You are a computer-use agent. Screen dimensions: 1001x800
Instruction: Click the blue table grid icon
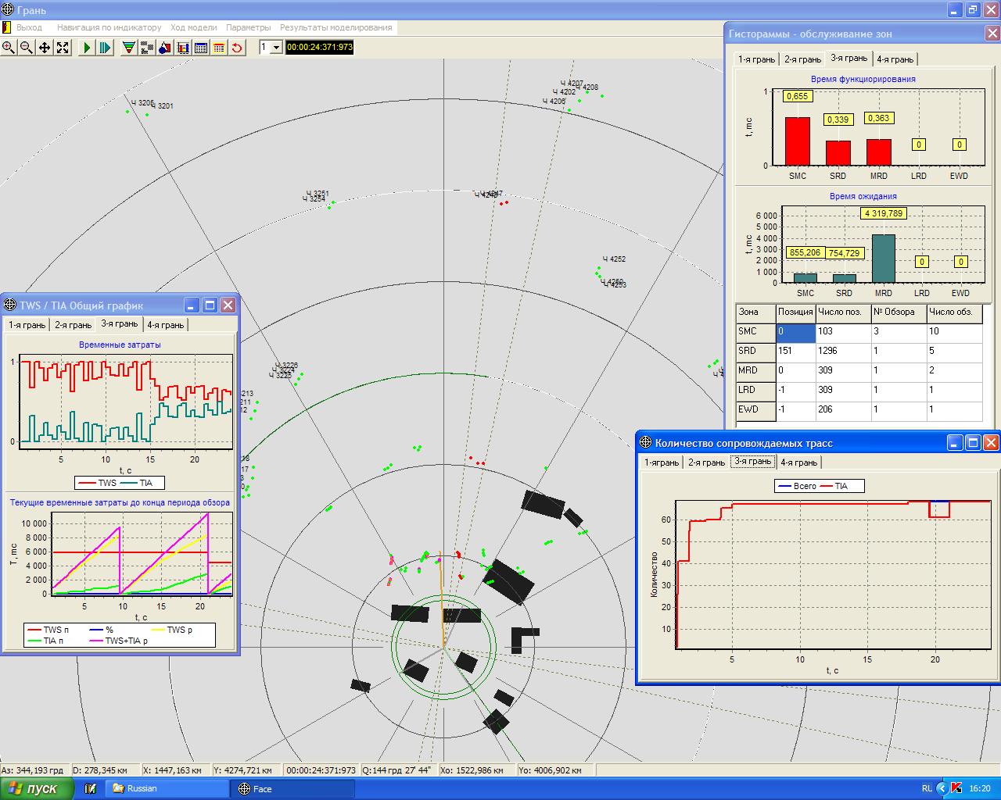pos(201,48)
